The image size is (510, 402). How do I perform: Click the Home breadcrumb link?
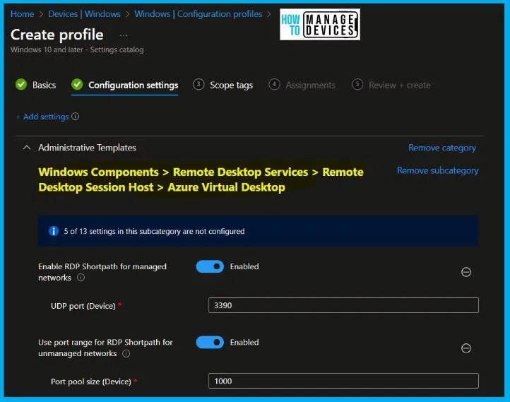(22, 14)
